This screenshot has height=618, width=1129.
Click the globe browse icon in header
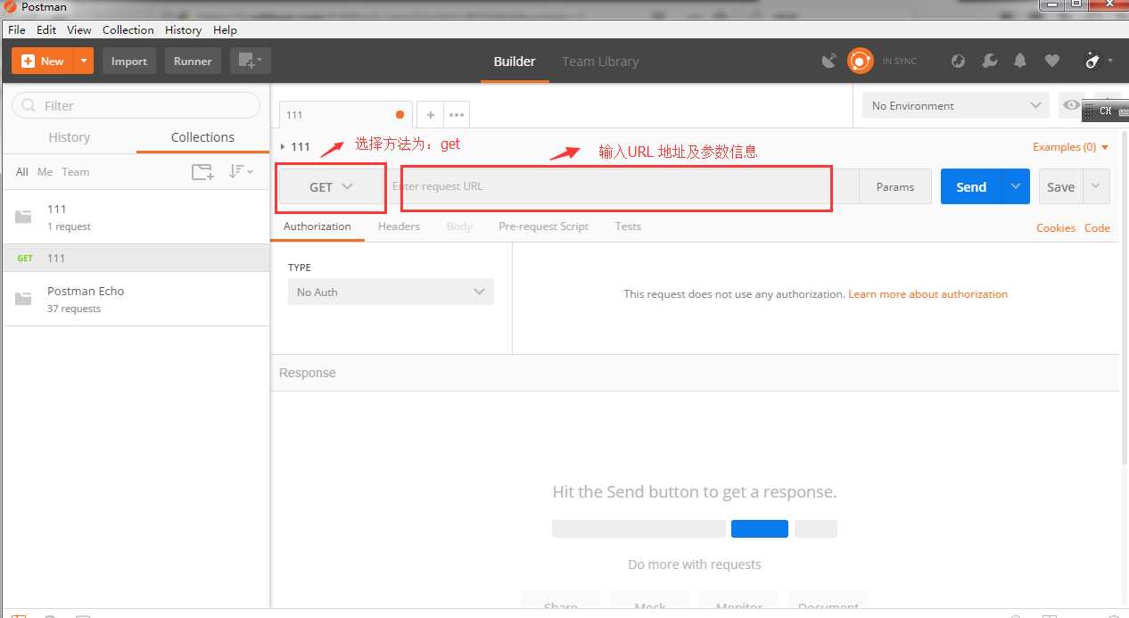tap(959, 61)
